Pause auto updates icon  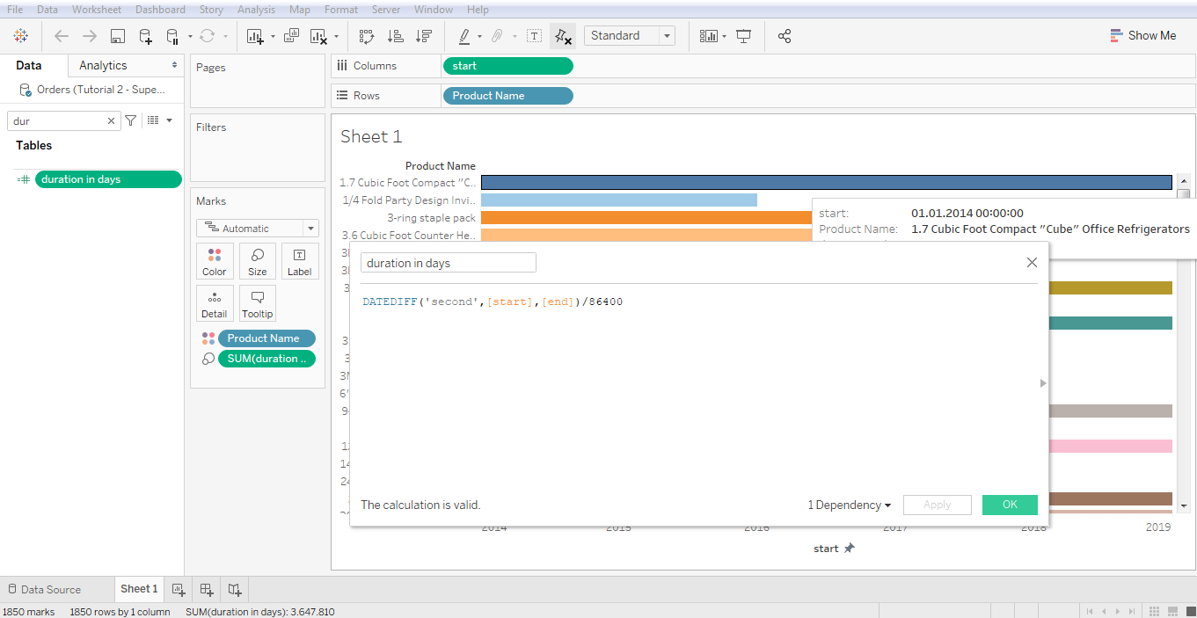(172, 36)
